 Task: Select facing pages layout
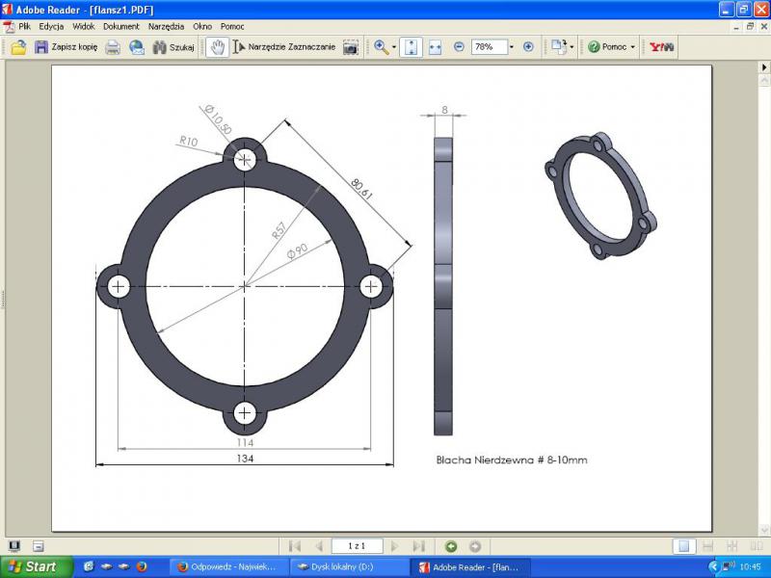pos(757,546)
